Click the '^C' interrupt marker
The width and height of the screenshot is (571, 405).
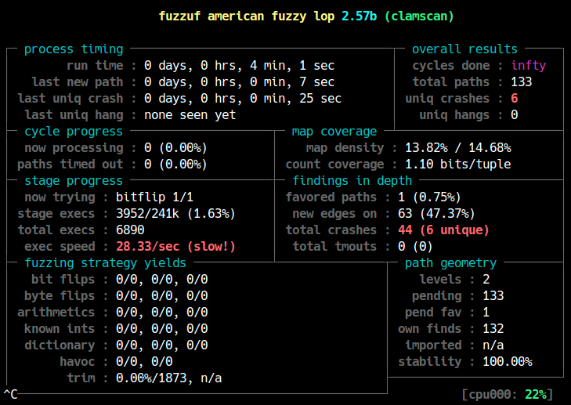(10, 395)
